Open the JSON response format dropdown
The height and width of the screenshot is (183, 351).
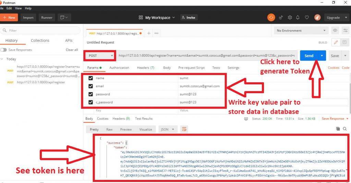pos(168,130)
